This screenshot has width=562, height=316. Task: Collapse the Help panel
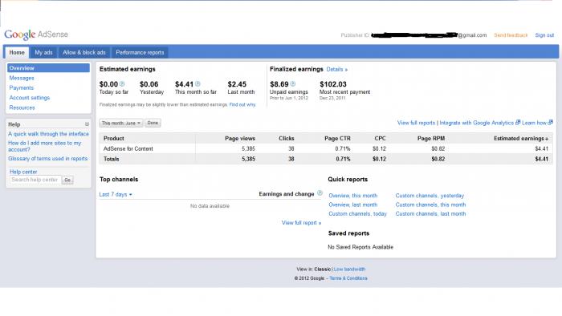[x=87, y=124]
